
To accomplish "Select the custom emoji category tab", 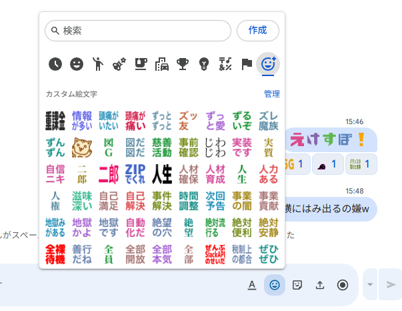I will pos(268,64).
